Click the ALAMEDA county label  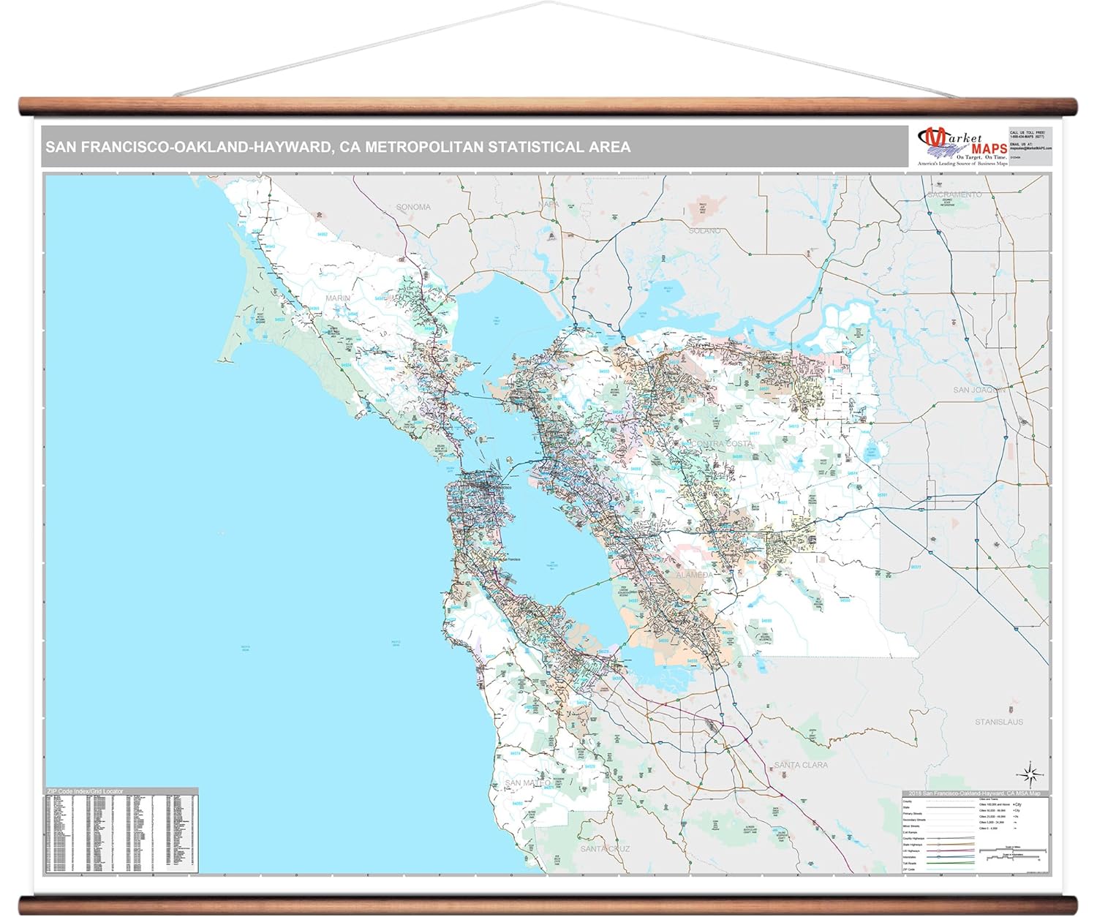pyautogui.click(x=693, y=575)
